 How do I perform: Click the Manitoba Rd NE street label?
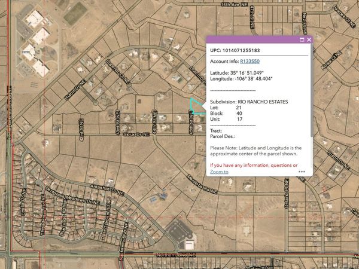click(x=202, y=184)
